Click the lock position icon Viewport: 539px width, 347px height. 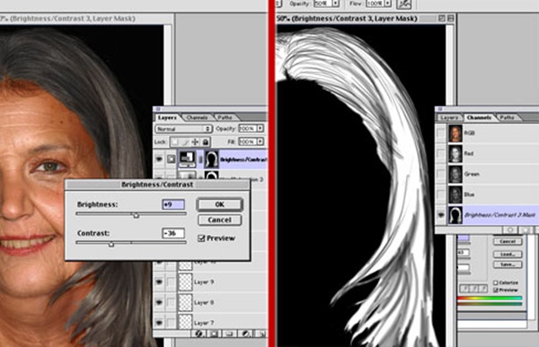pos(195,142)
